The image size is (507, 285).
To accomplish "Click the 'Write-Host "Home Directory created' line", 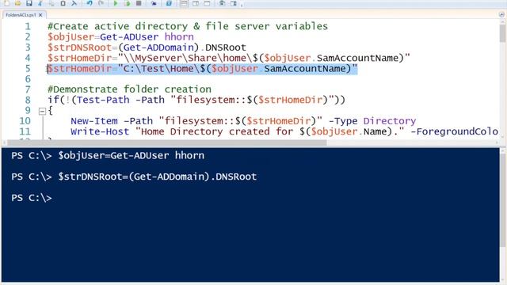I will pyautogui.click(x=284, y=131).
